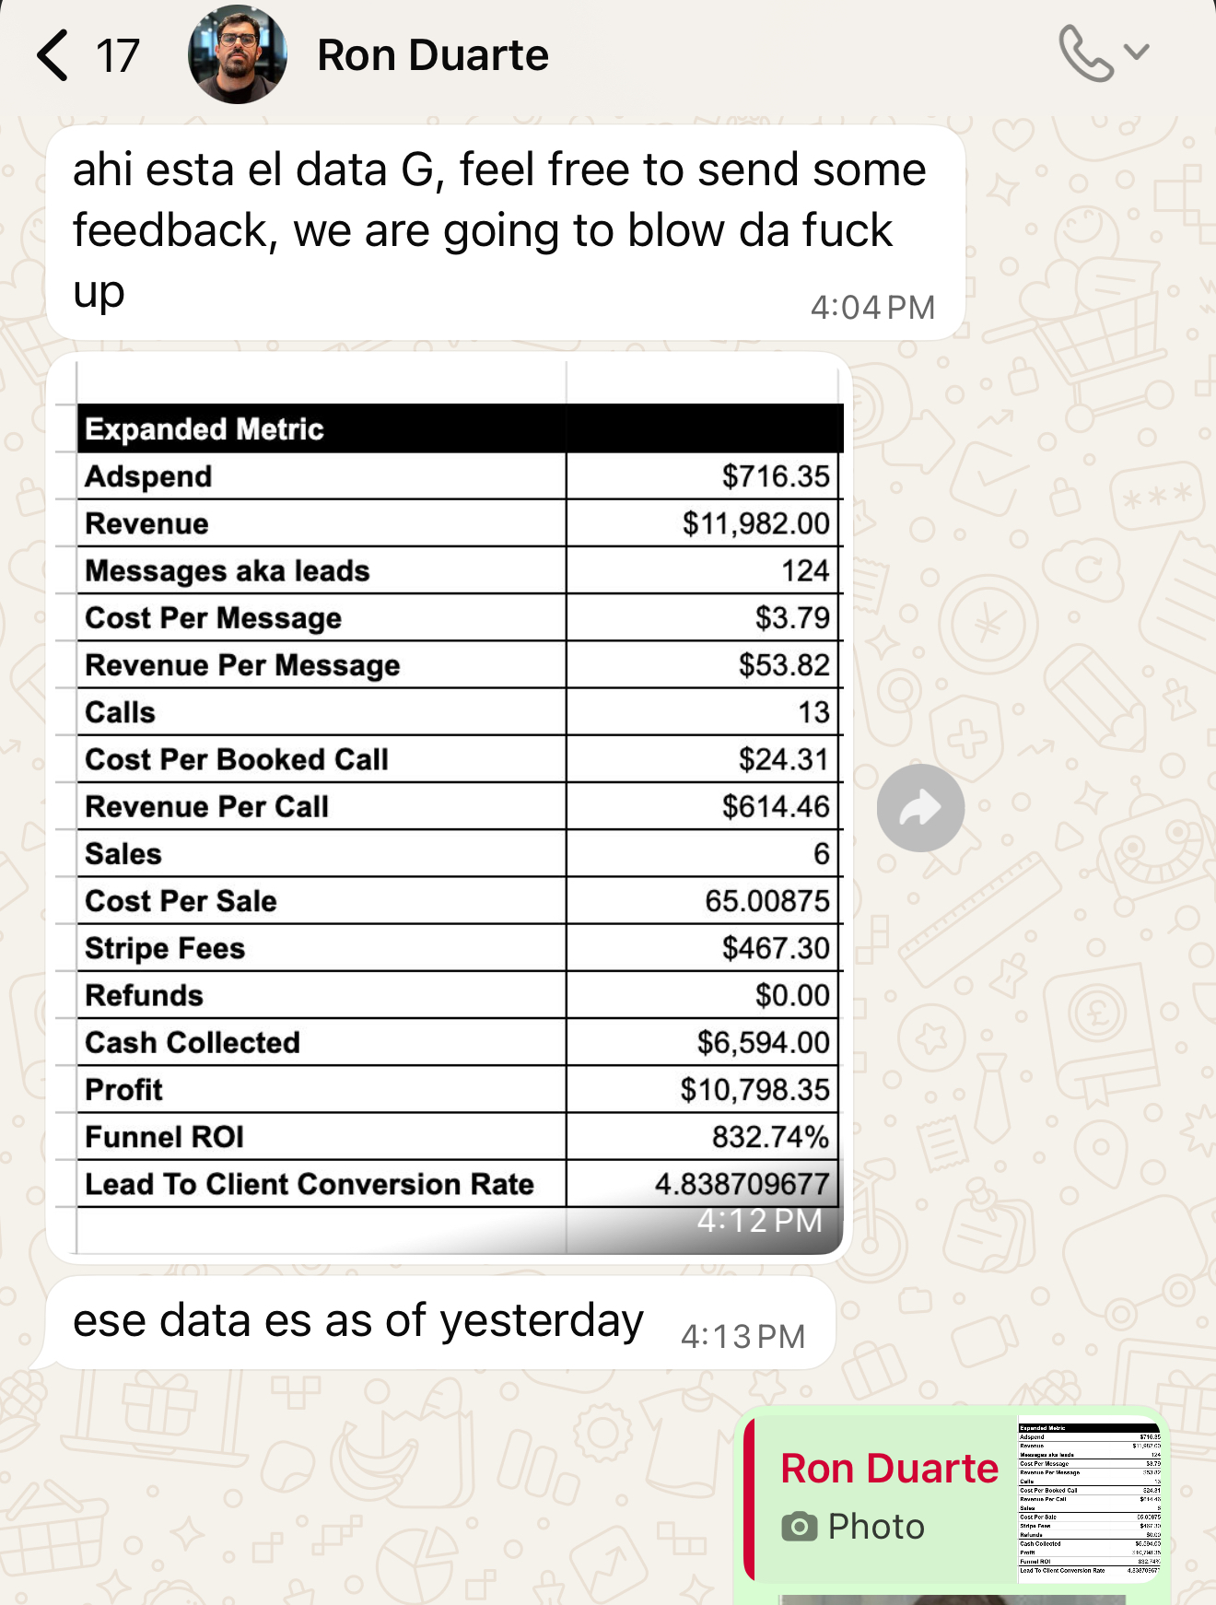Tap the 4:04 PM timestamp
The height and width of the screenshot is (1605, 1216).
(872, 307)
